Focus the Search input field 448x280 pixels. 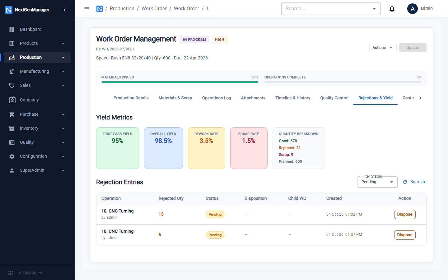(x=327, y=9)
